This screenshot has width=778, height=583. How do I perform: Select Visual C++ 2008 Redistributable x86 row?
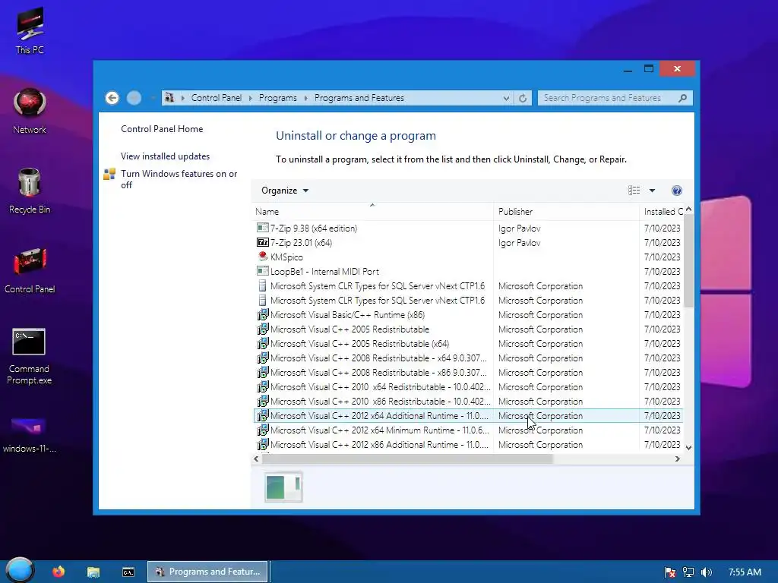tap(468, 372)
